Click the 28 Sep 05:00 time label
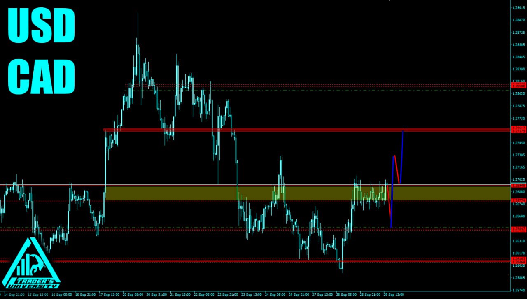527x300 pixels. (x=347, y=295)
